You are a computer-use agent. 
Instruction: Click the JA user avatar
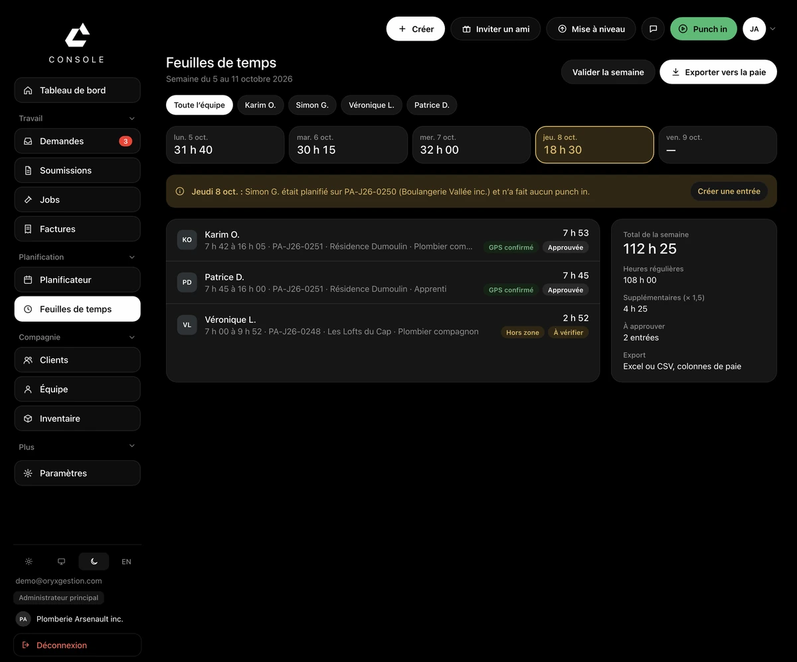[754, 29]
